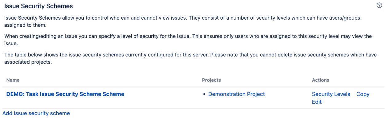Open the help question mark icon

379,6
